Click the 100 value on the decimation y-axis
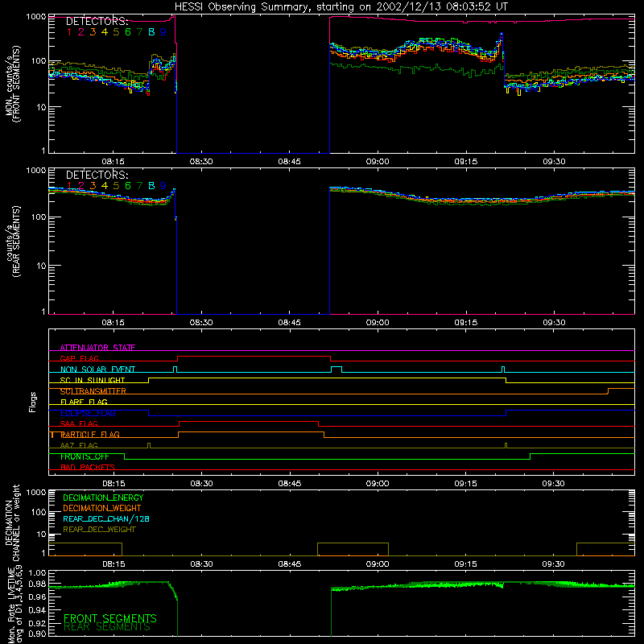 tap(39, 512)
